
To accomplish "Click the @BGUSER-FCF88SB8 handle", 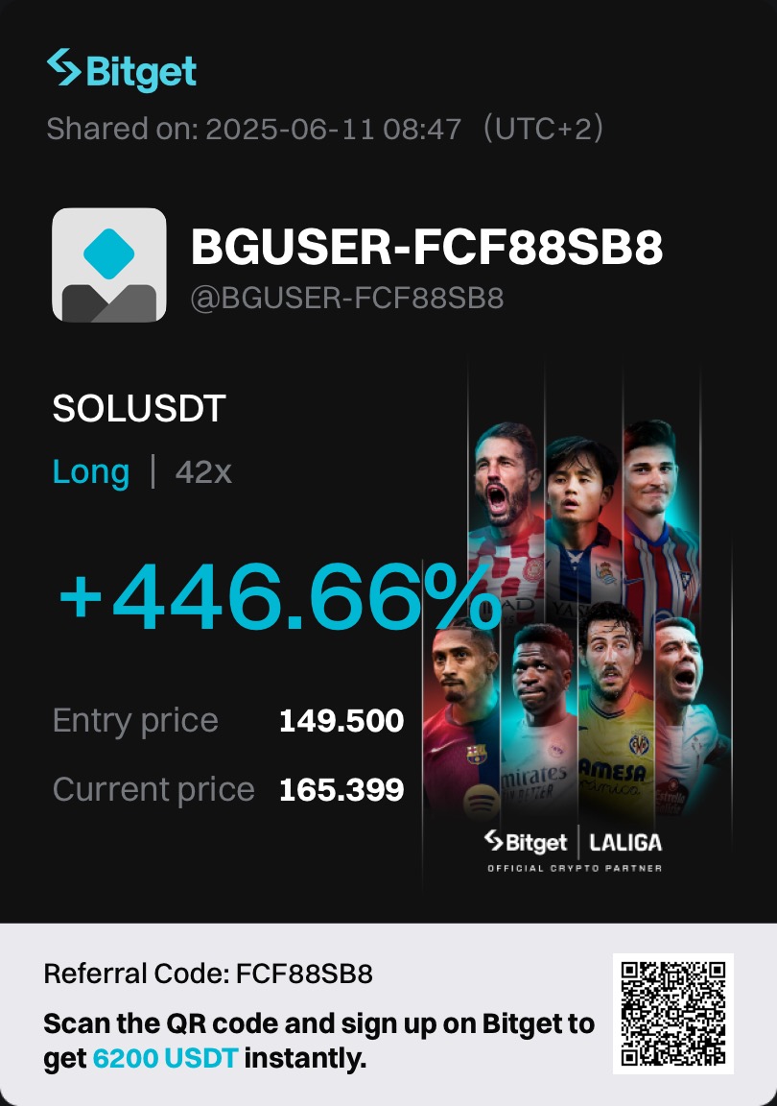I will pos(347,299).
